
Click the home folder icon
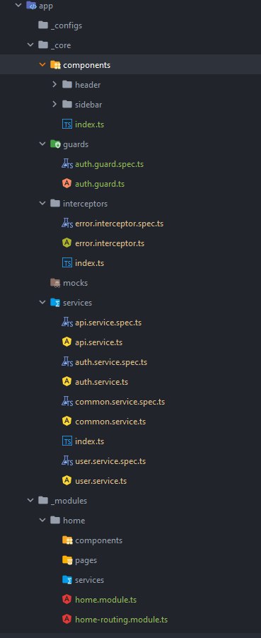click(55, 520)
